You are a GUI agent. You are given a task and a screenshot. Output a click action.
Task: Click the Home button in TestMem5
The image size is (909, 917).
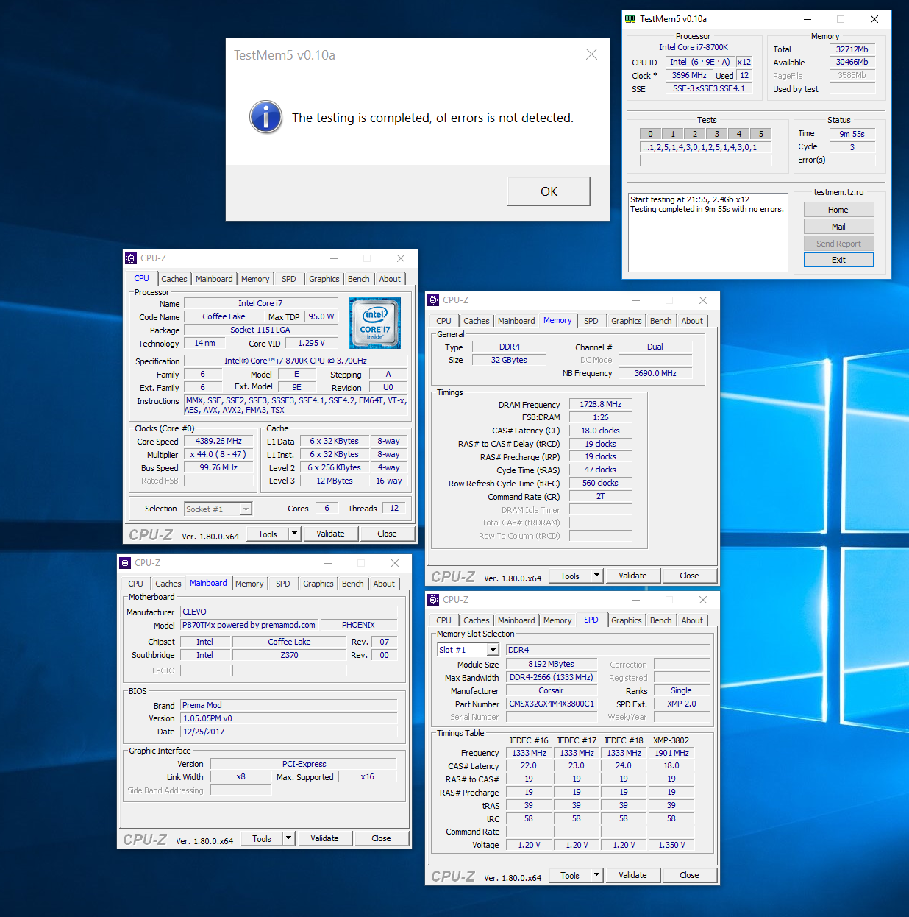tap(838, 210)
